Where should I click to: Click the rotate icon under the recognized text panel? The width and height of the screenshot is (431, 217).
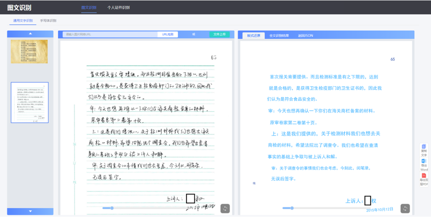(x=405, y=209)
